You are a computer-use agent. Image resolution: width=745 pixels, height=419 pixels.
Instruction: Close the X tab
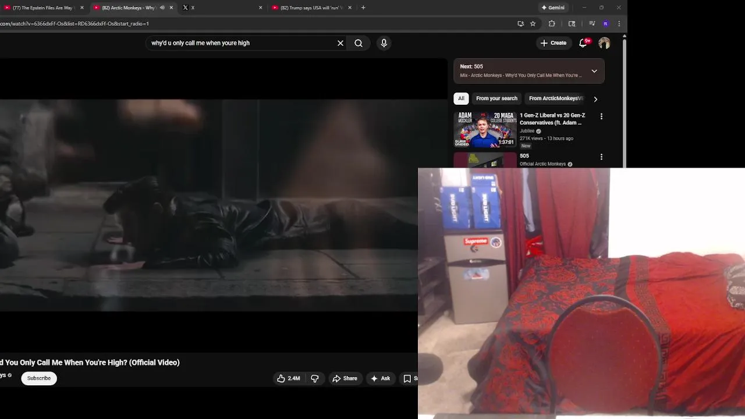[x=260, y=8]
